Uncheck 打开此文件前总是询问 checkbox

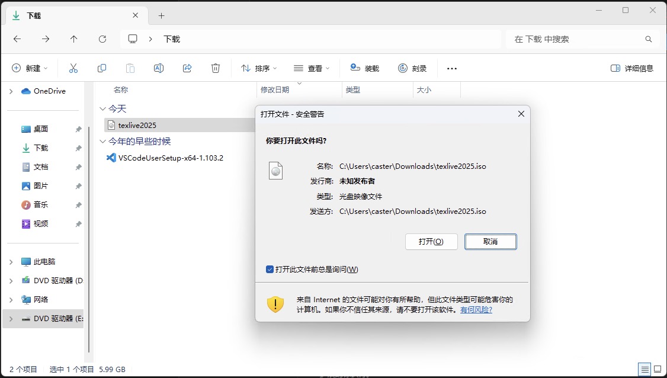[270, 270]
